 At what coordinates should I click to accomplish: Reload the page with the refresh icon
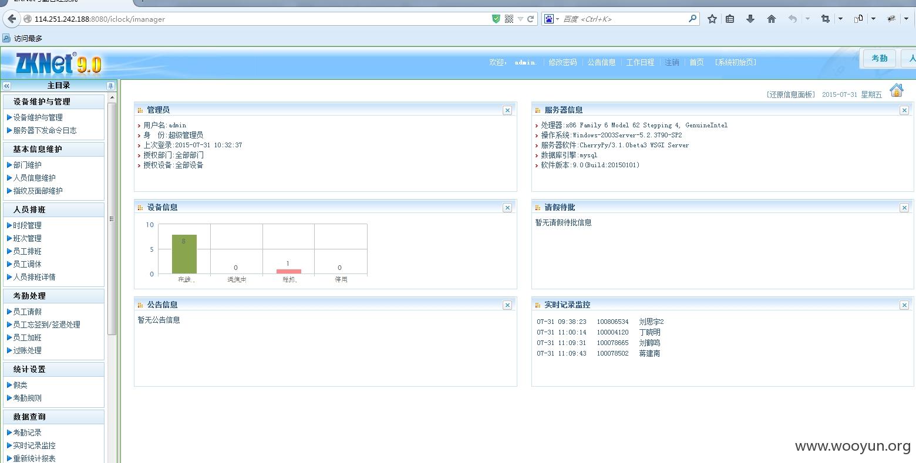pos(530,19)
